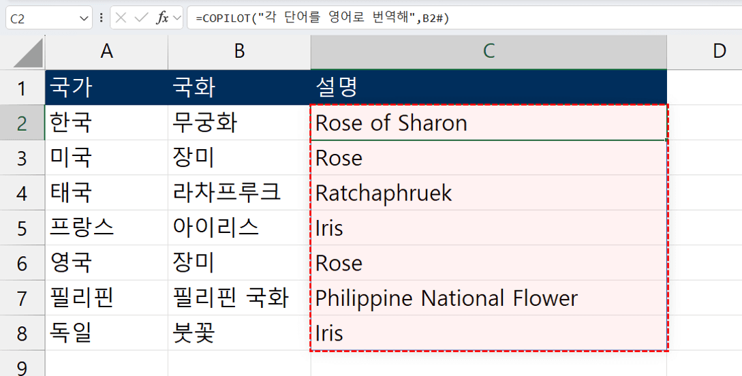This screenshot has width=742, height=376.
Task: Open the Insert Function fx icon
Action: click(x=161, y=18)
